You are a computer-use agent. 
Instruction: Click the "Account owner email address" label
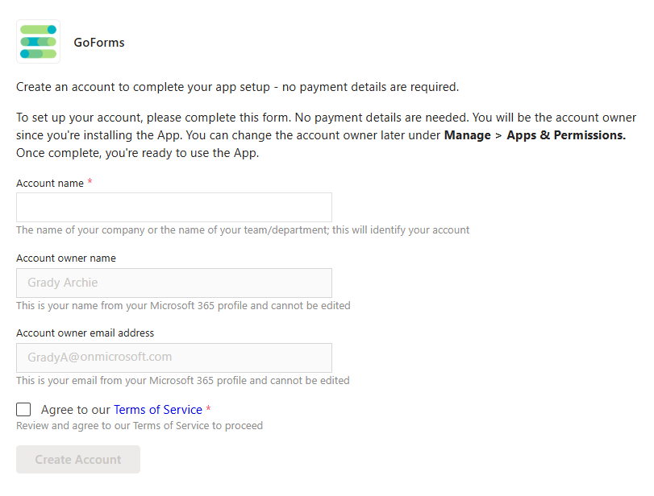(85, 333)
